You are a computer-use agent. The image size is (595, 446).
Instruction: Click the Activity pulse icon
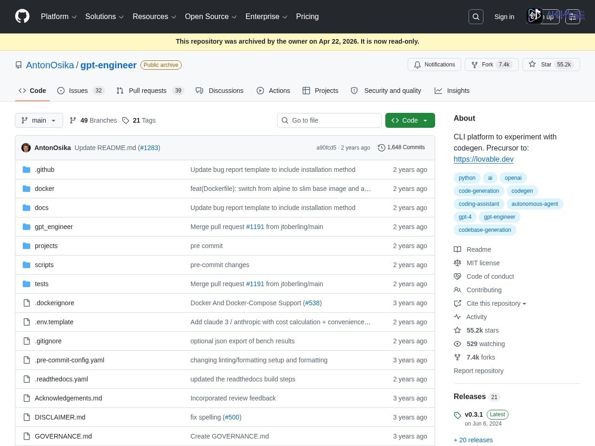tap(457, 317)
